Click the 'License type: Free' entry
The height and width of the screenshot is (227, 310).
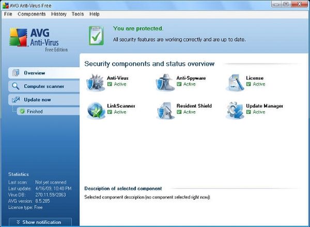(25, 207)
